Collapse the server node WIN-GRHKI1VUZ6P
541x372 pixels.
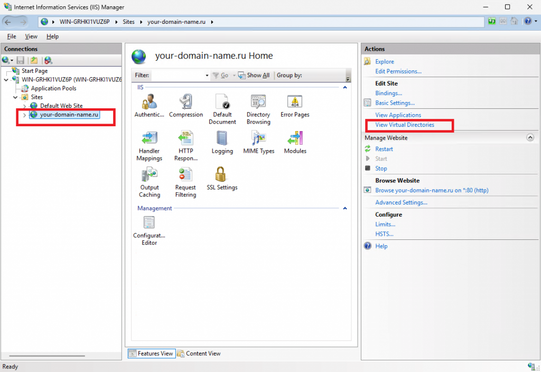pyautogui.click(x=6, y=80)
